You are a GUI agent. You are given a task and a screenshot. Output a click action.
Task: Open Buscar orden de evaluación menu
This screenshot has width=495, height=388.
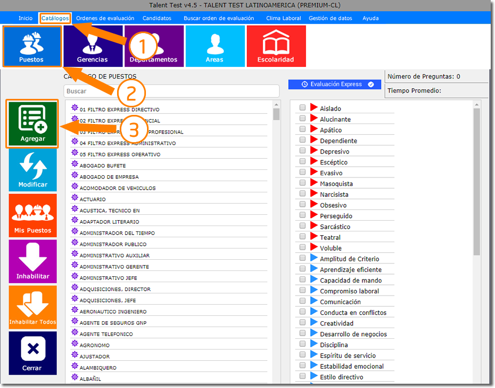pos(219,18)
